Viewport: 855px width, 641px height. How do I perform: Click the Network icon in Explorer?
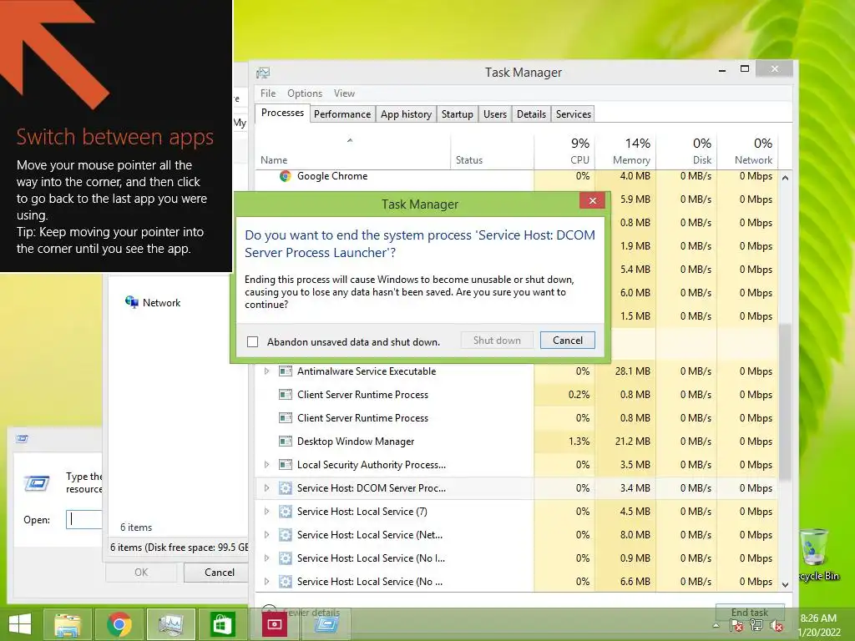(x=131, y=302)
